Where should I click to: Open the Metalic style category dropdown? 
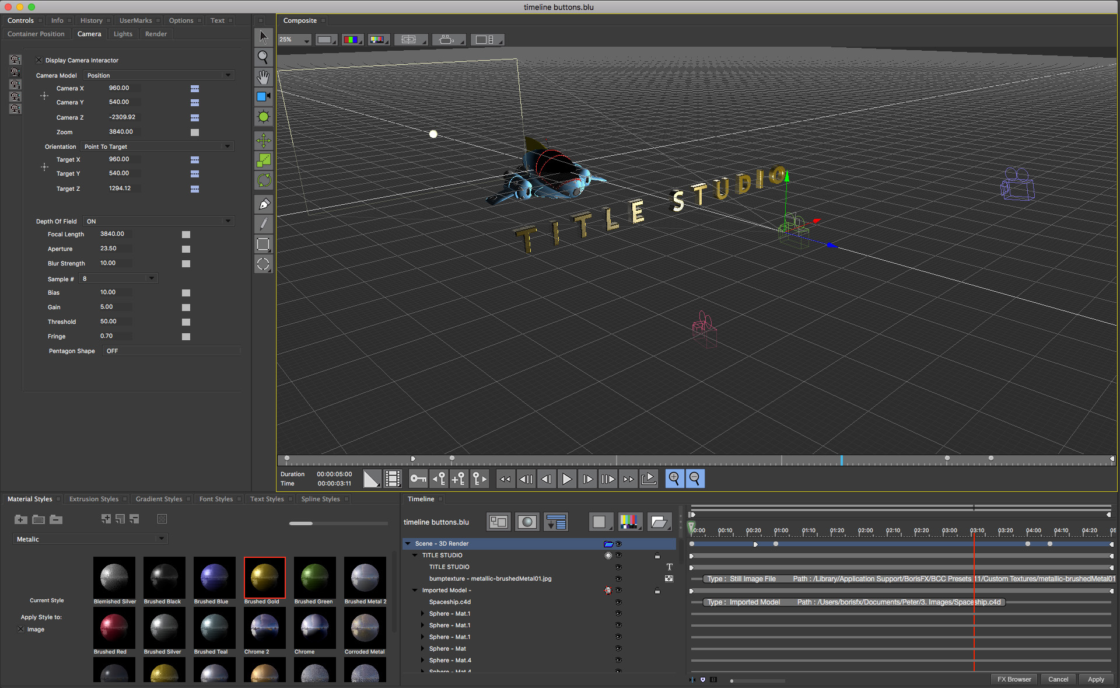[90, 539]
